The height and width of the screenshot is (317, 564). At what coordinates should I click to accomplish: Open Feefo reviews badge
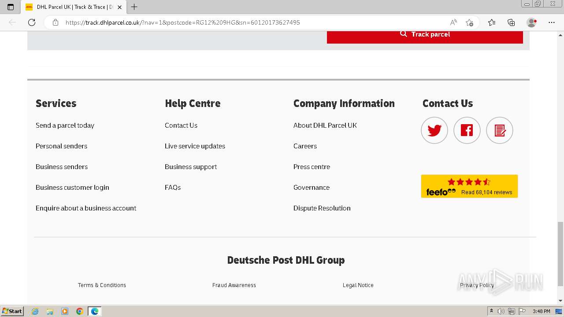[x=469, y=186]
